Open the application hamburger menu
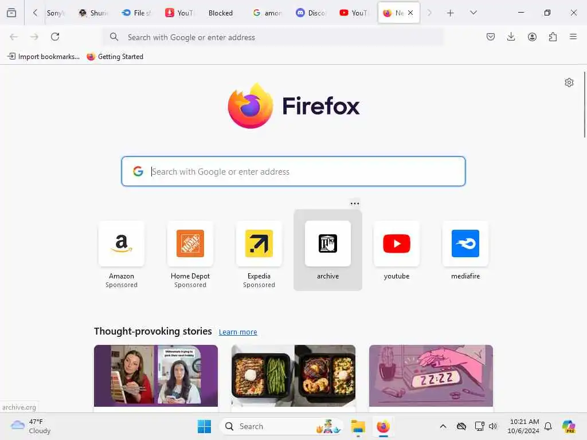 [x=573, y=37]
